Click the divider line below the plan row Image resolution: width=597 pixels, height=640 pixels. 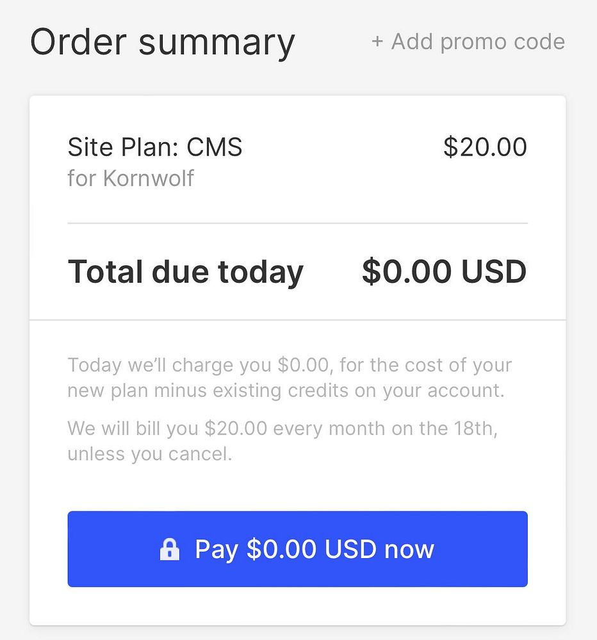[x=297, y=223]
